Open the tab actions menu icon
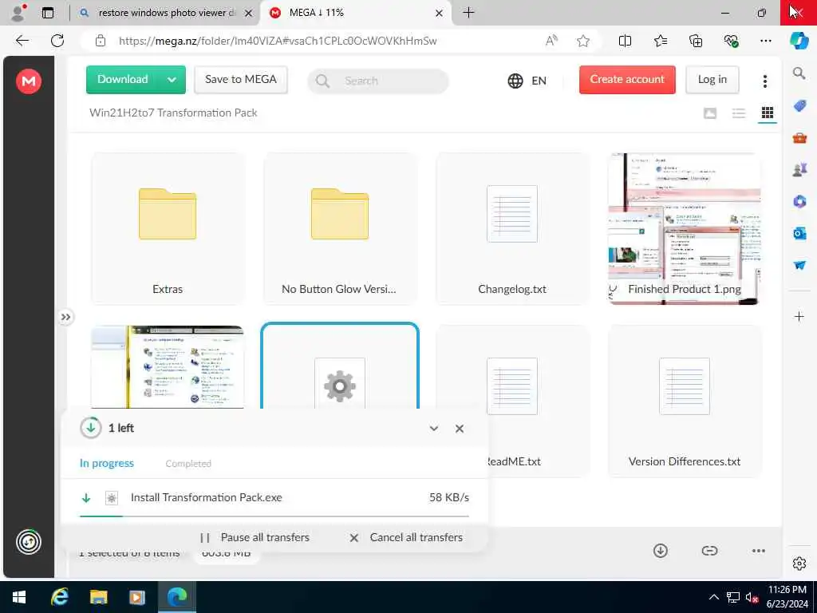 [47, 13]
